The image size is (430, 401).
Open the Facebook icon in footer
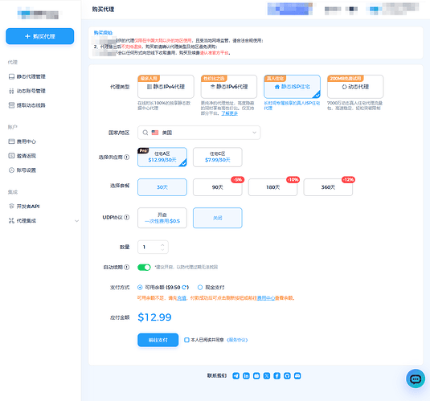pos(277,376)
